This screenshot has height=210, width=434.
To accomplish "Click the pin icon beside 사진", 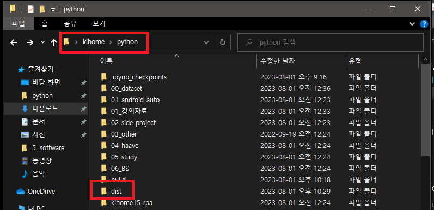I will 83,135.
